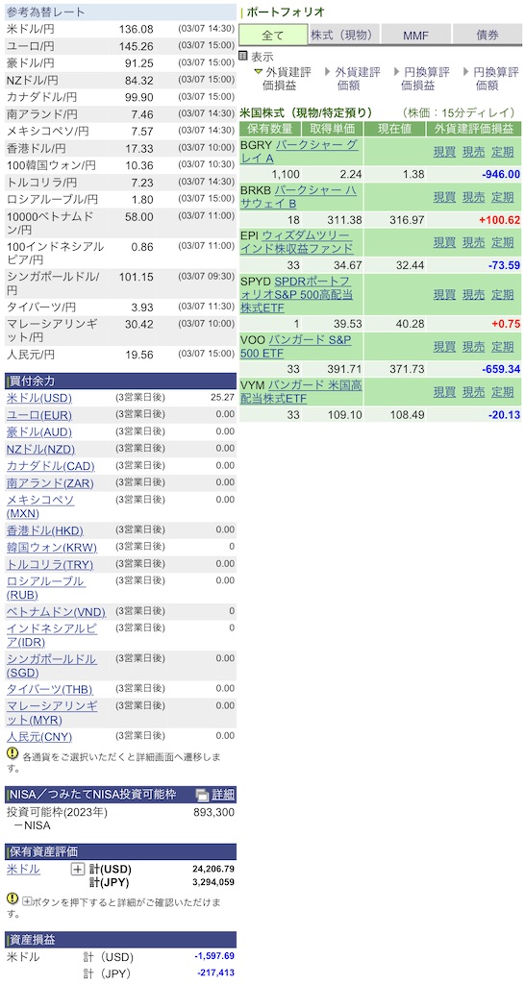Open the MMF tab
The image size is (525, 984).
pyautogui.click(x=415, y=36)
